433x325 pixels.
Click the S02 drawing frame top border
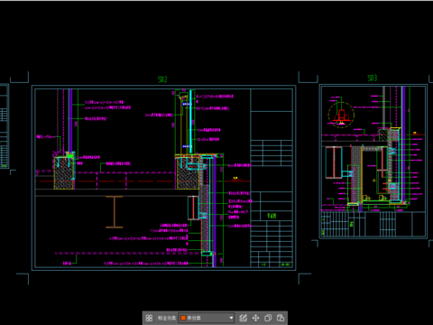tap(164, 86)
